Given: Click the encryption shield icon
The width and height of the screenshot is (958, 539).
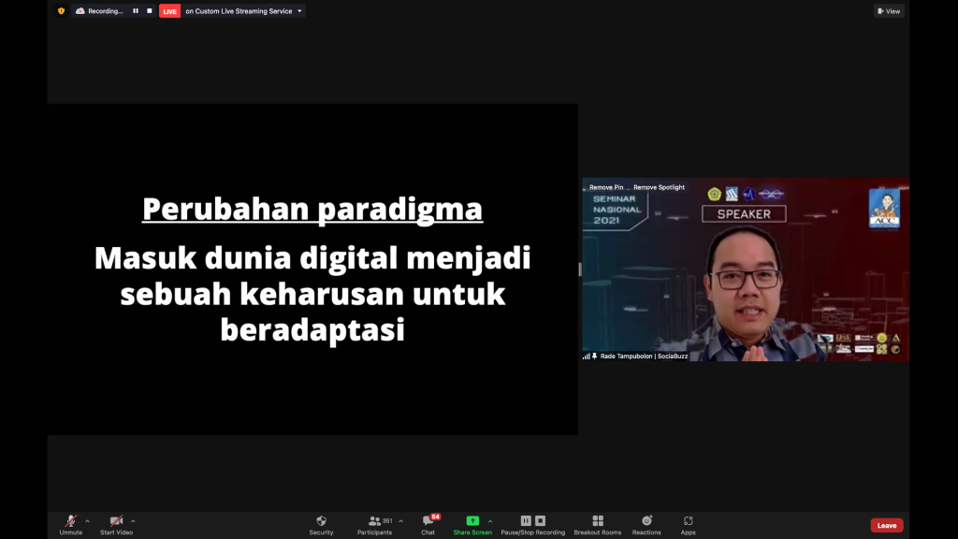Looking at the screenshot, I should click(61, 11).
